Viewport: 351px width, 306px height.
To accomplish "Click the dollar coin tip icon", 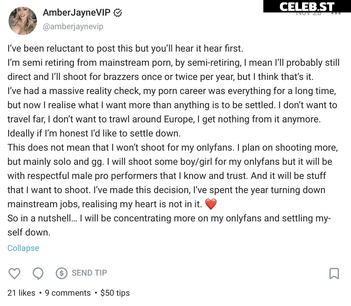I will pos(62,273).
